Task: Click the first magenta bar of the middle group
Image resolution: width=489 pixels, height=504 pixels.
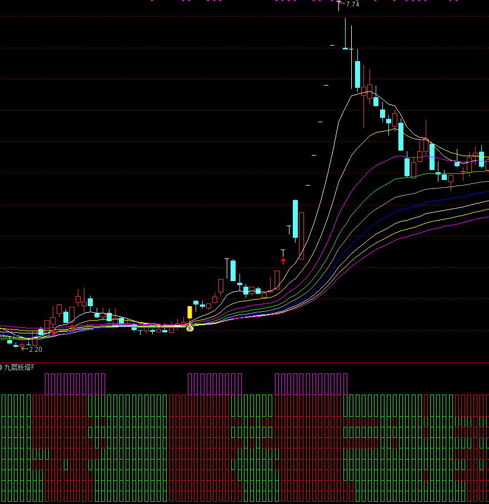Action: pyautogui.click(x=189, y=384)
